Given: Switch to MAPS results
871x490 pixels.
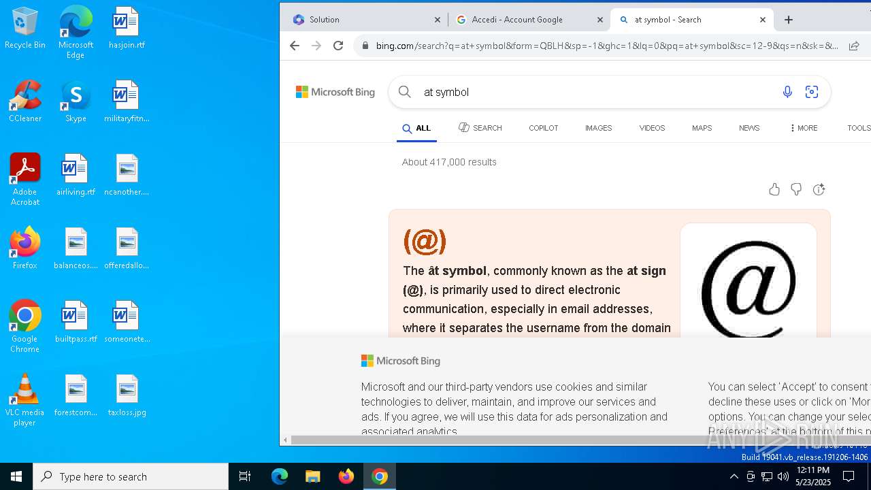Looking at the screenshot, I should pyautogui.click(x=702, y=128).
